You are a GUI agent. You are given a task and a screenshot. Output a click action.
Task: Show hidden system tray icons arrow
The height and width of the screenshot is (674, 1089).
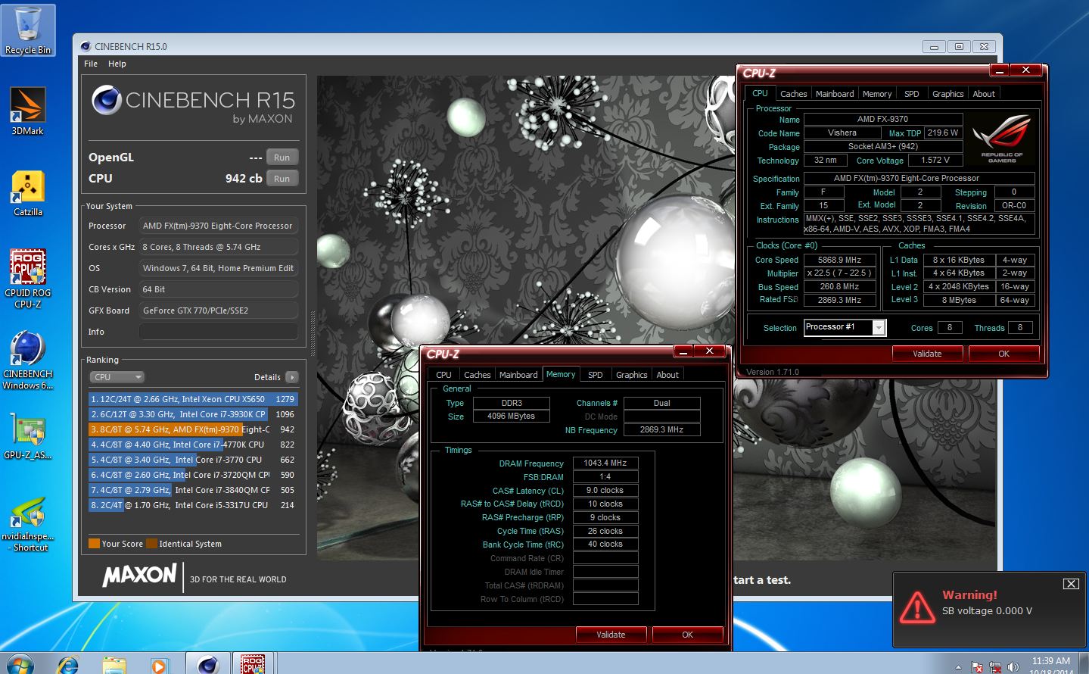[x=958, y=667]
